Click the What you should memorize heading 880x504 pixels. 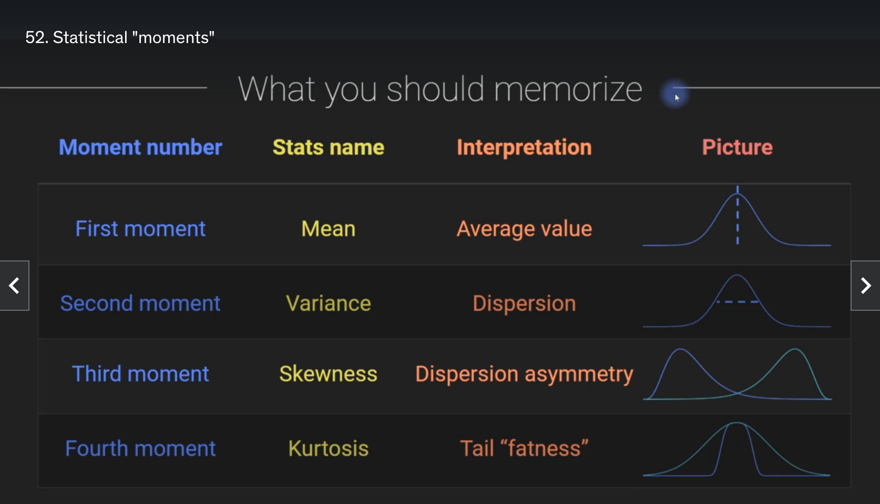pos(441,89)
